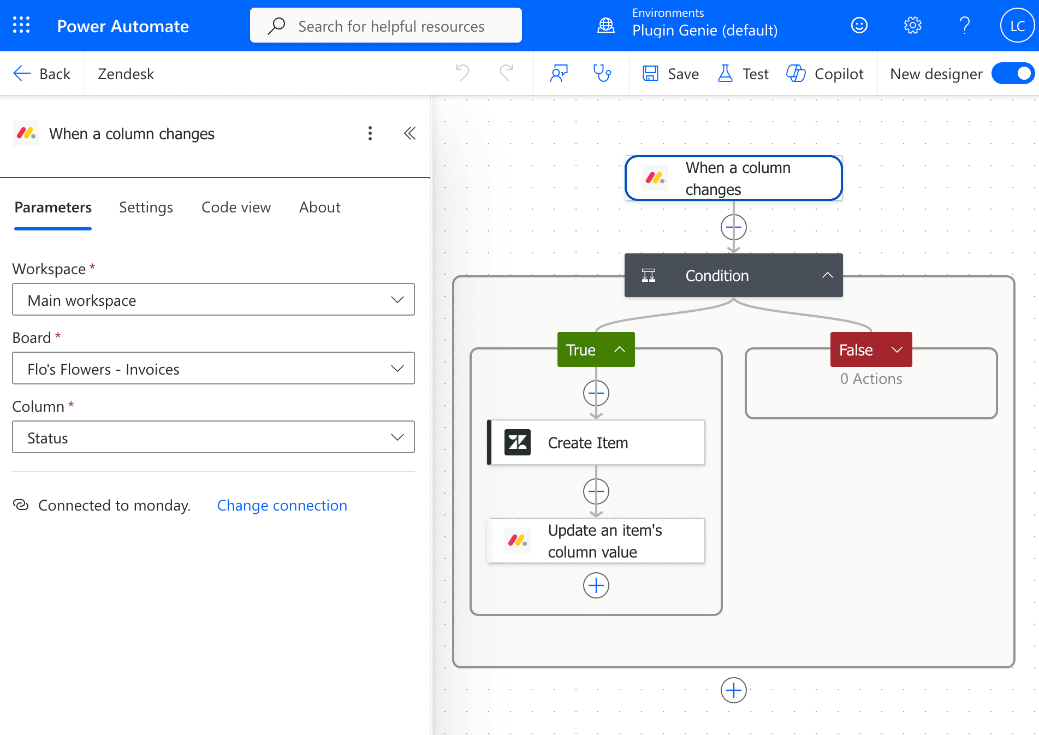
Task: Add step between trigger and Condition
Action: pos(733,227)
